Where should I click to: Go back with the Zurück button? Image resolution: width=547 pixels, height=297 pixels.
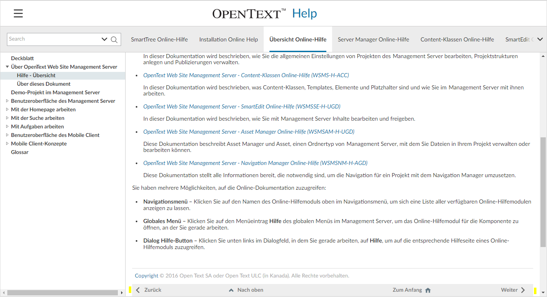point(149,290)
